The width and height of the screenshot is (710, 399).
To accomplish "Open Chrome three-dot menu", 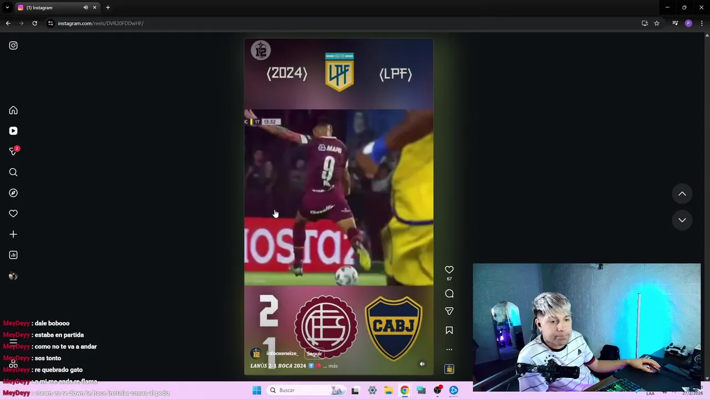I will pyautogui.click(x=702, y=23).
